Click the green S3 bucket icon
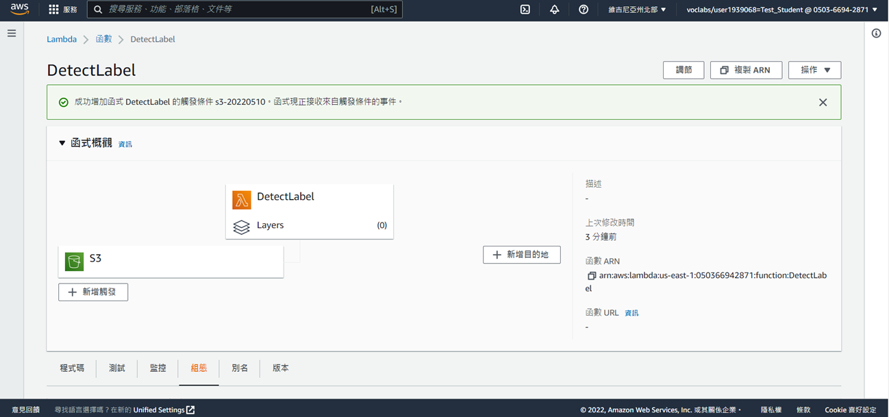The height and width of the screenshot is (417, 889). [x=74, y=262]
